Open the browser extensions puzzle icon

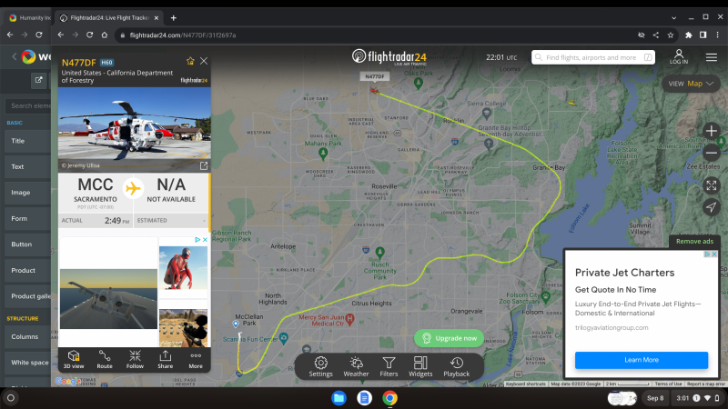(689, 35)
